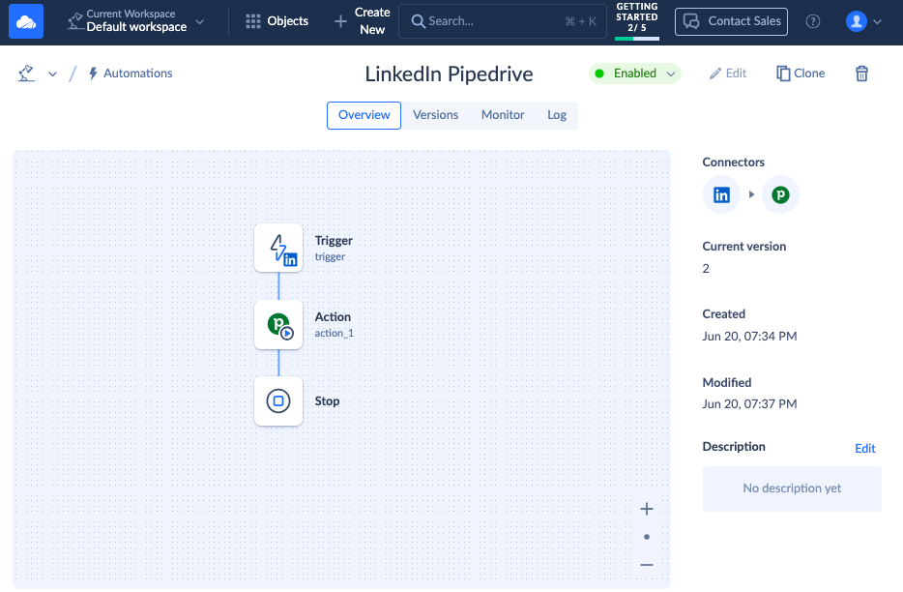Edit the Description via Edit link
The image size is (903, 592).
[864, 448]
